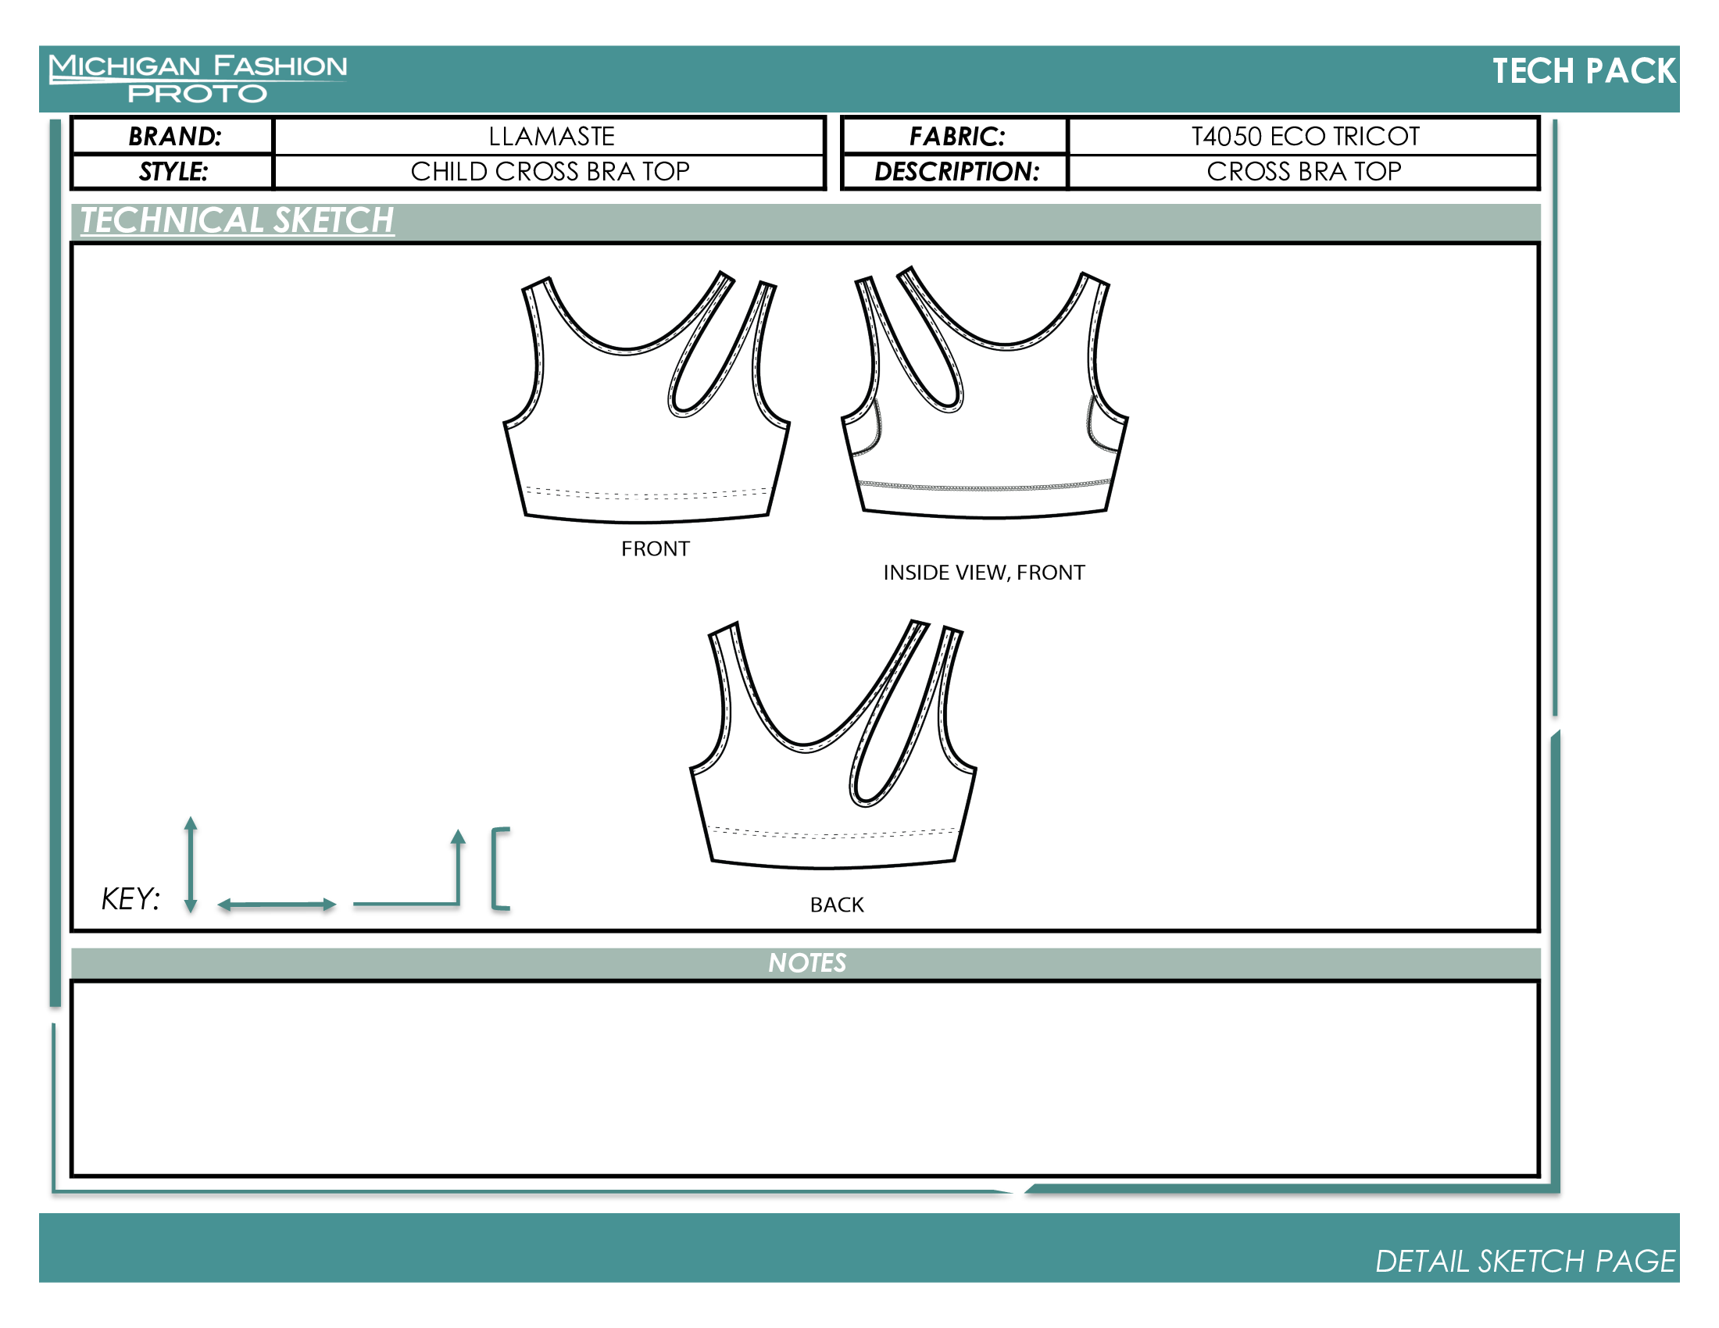Viewport: 1719px width, 1328px height.
Task: Click the KEY: label
Action: (130, 898)
